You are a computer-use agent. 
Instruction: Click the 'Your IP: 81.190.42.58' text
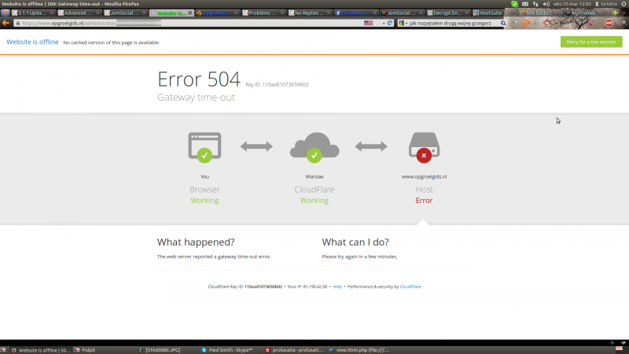tap(307, 286)
